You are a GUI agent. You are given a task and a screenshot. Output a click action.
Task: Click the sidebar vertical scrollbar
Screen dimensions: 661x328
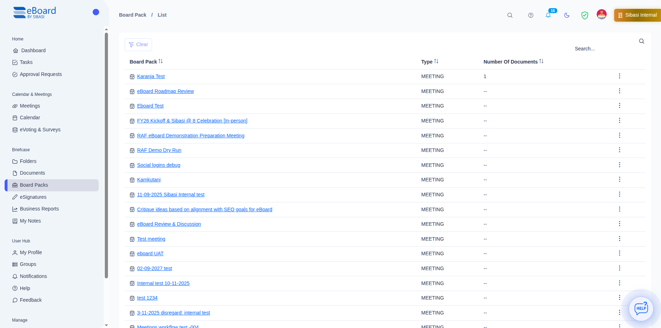(x=106, y=155)
